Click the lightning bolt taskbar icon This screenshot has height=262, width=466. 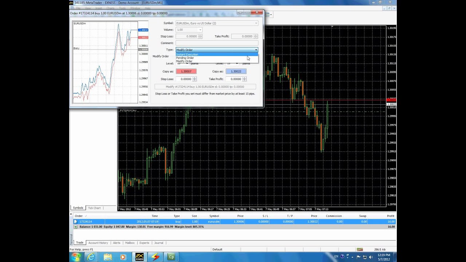[155, 257]
